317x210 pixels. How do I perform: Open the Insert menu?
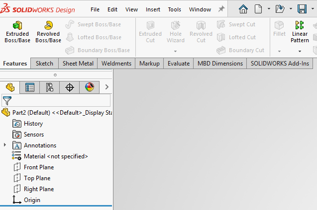153,9
